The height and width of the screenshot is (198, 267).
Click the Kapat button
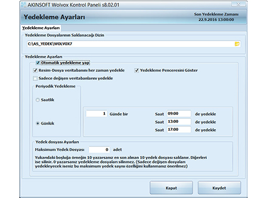(171, 188)
